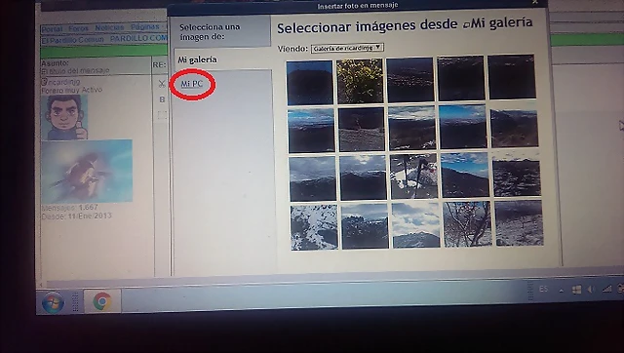624x353 pixels.
Task: Select the yellow foliage gallery thumbnail
Action: pos(360,81)
